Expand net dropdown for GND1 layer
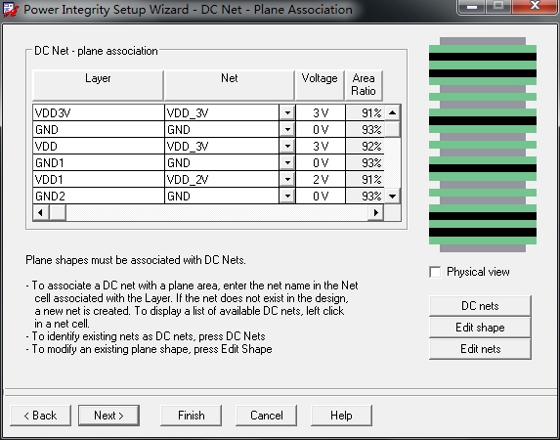 [x=287, y=162]
